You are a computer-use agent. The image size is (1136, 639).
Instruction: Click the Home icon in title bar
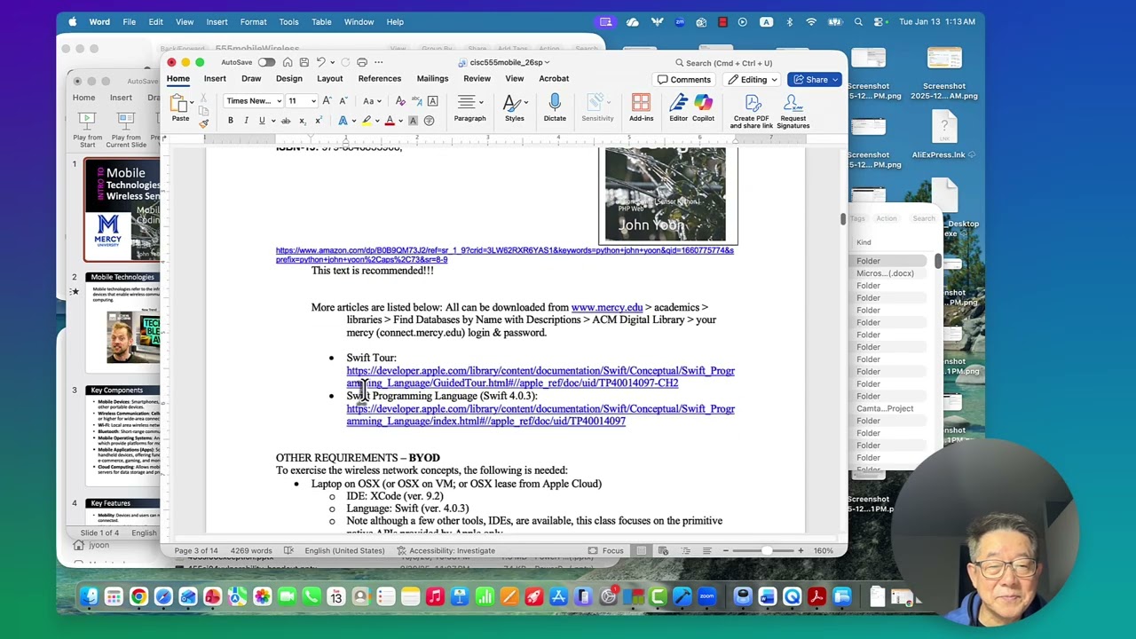[288, 62]
